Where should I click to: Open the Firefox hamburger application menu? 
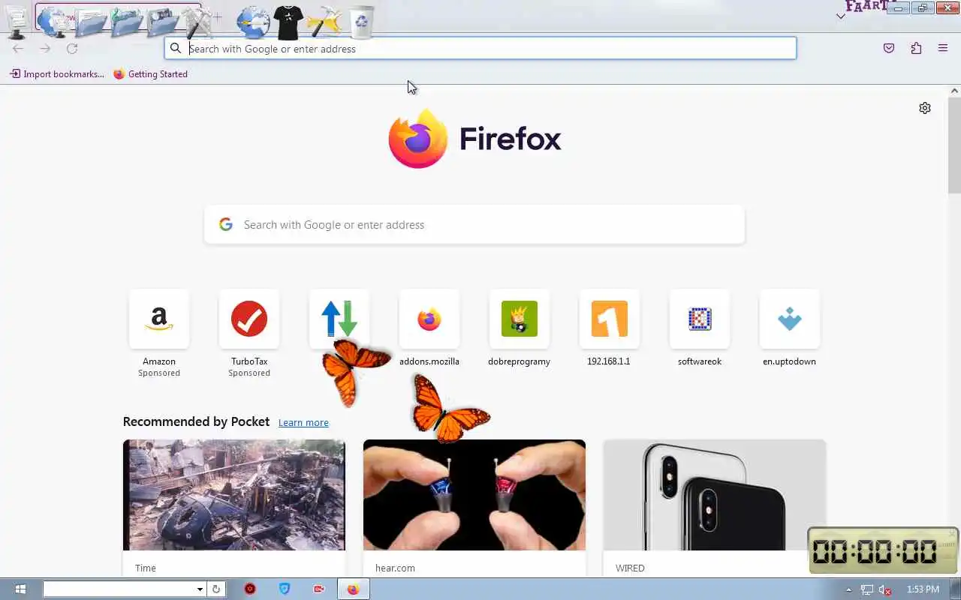click(943, 49)
